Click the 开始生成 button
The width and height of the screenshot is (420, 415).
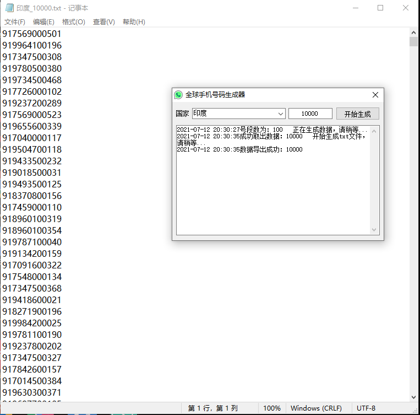(358, 114)
